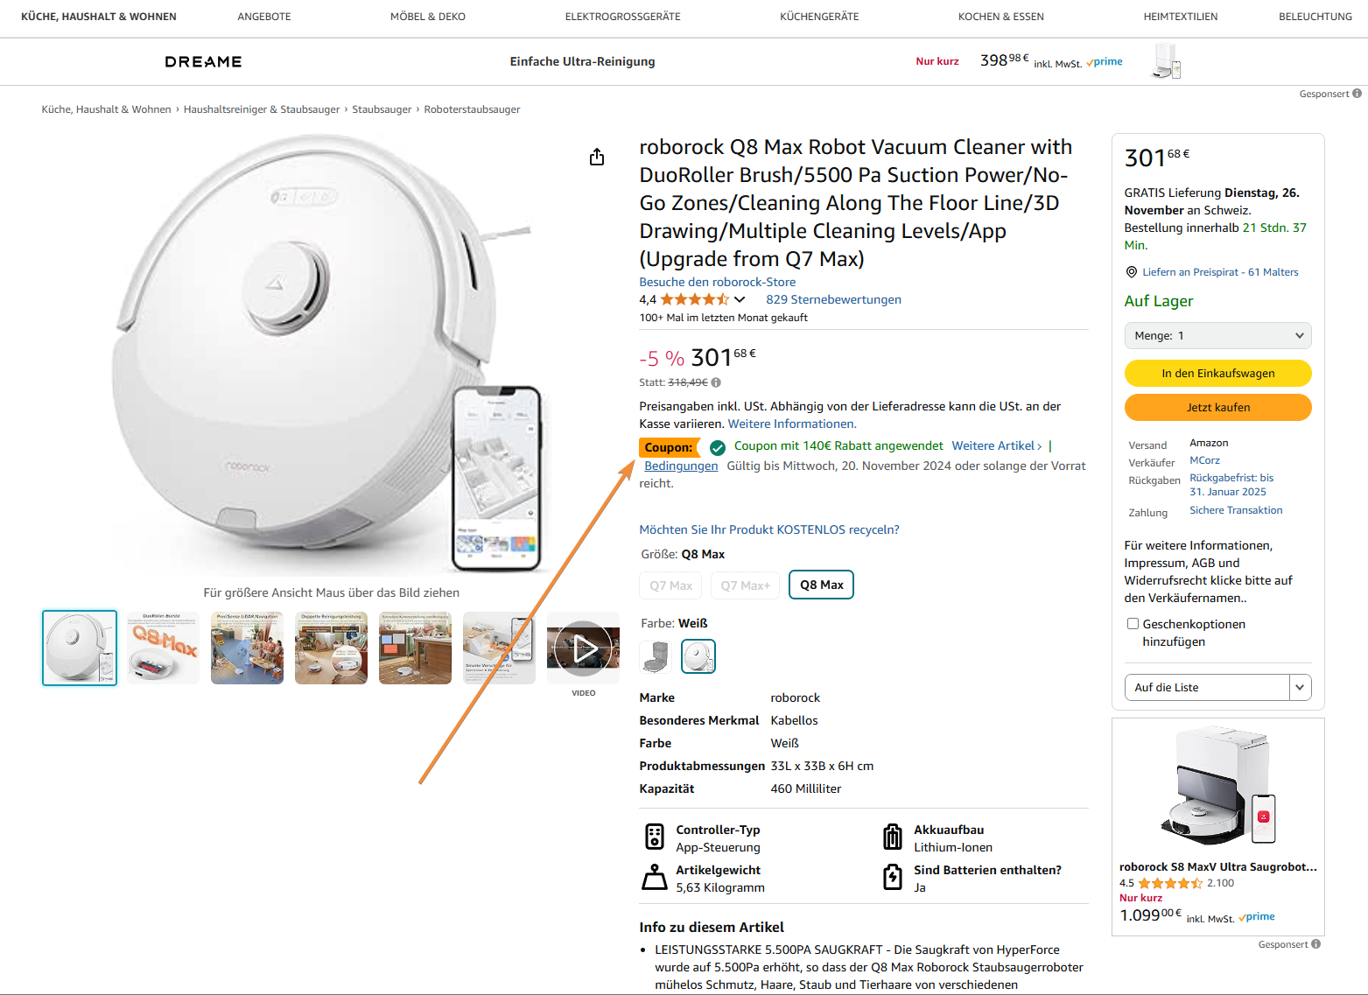
Task: Click the green coupon applied checkmark
Action: click(x=718, y=447)
